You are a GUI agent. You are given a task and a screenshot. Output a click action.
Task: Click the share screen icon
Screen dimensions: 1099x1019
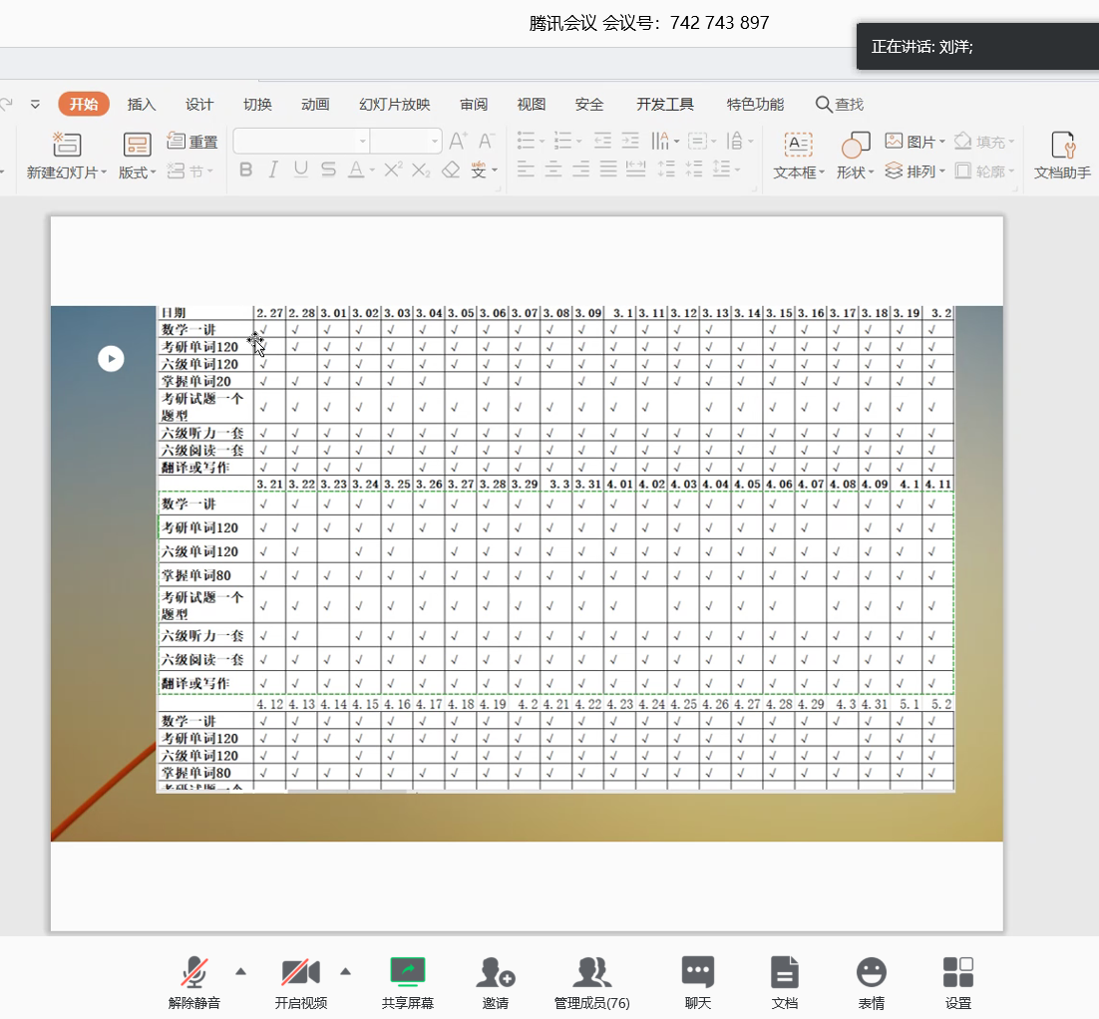click(x=407, y=972)
